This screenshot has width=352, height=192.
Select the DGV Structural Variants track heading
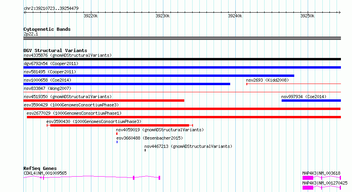point(55,50)
